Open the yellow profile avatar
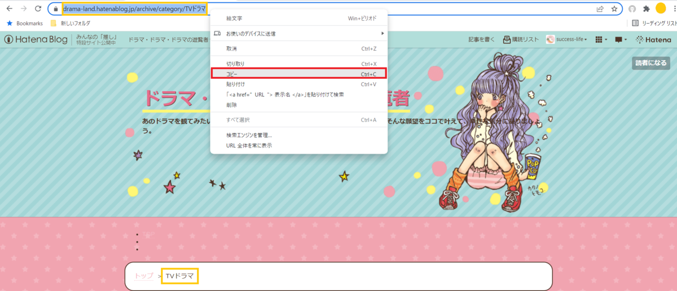The height and width of the screenshot is (291, 677). pos(660,8)
